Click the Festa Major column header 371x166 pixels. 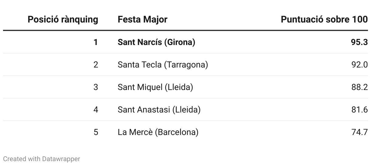pos(142,20)
